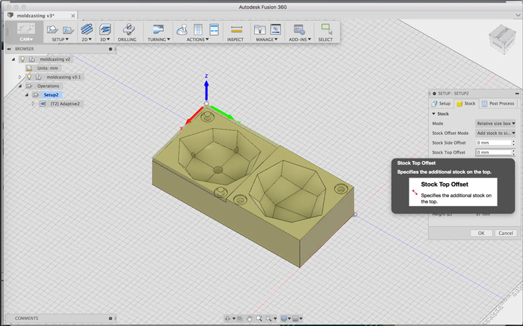Select Setup2 in the browser tree
Screen dimensions: 523x326
[51, 95]
